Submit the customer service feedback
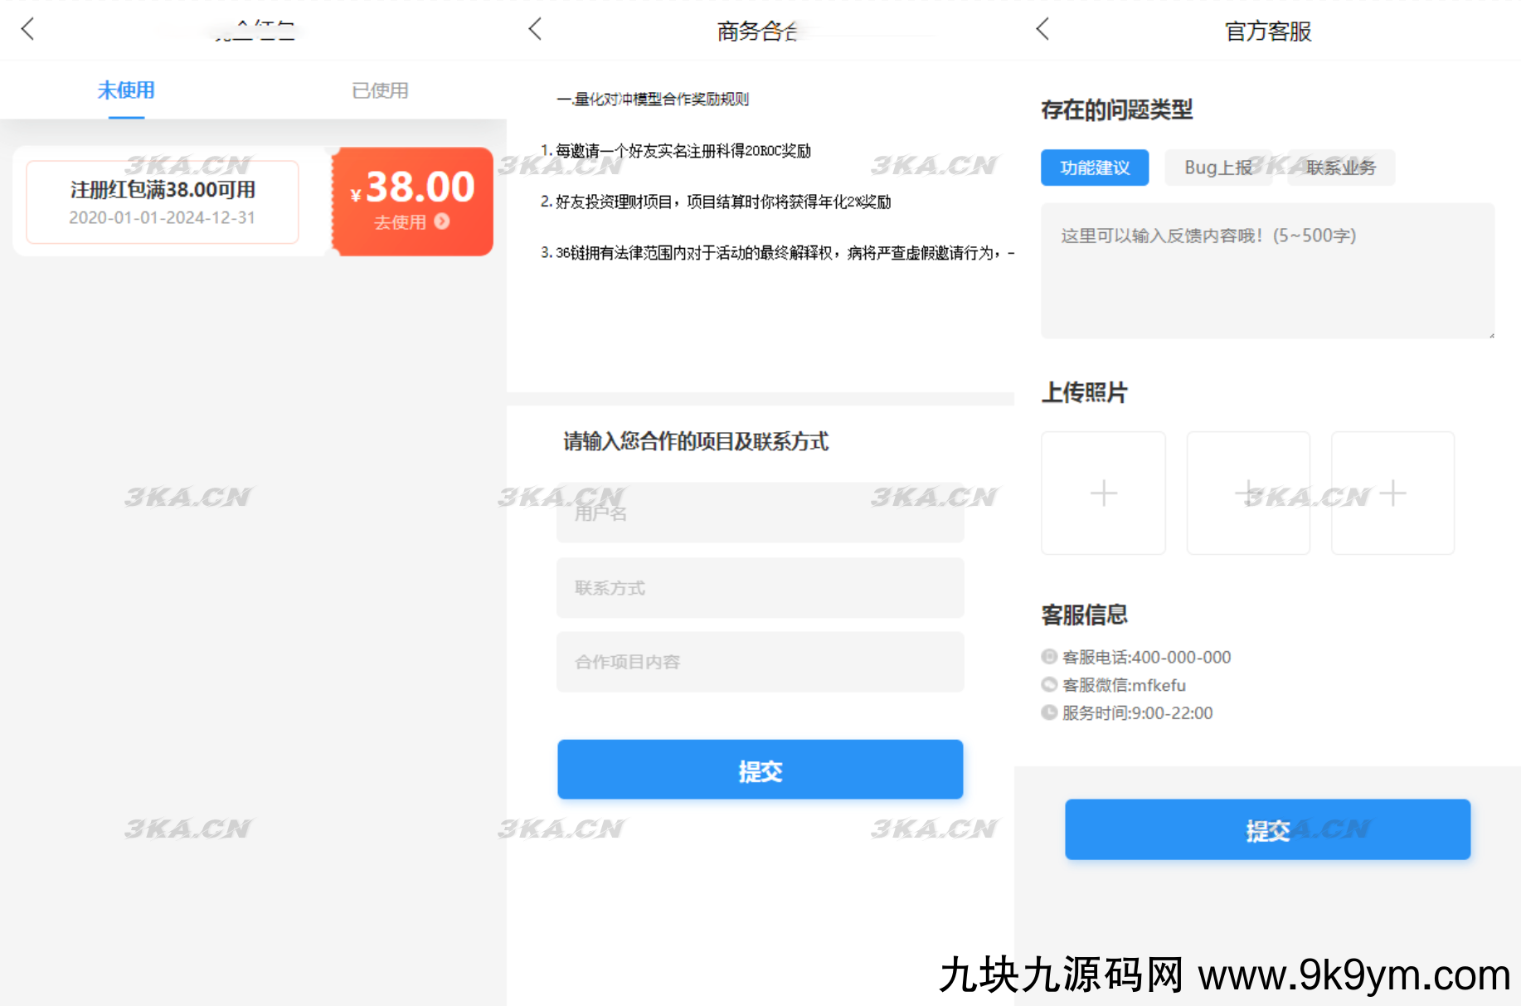 [x=1267, y=829]
